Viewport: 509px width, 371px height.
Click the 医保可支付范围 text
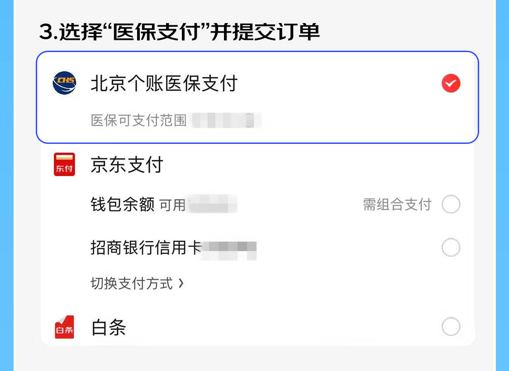click(138, 120)
